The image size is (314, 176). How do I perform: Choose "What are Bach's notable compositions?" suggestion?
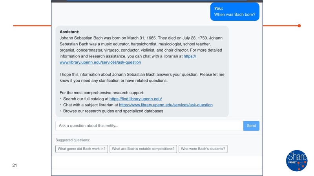(143, 149)
